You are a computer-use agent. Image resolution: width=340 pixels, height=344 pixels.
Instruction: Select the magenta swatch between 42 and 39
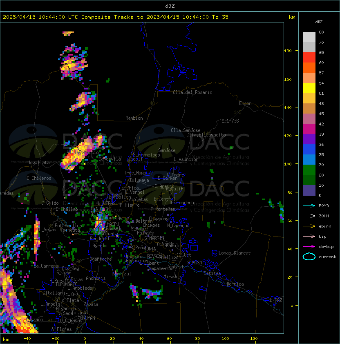point(309,129)
